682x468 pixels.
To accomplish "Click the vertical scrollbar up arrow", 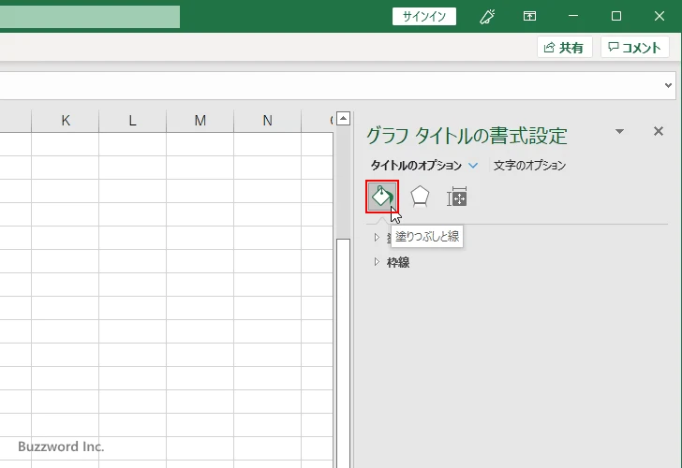I will pyautogui.click(x=343, y=118).
